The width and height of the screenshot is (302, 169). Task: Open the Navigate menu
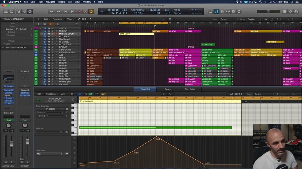pos(50,2)
